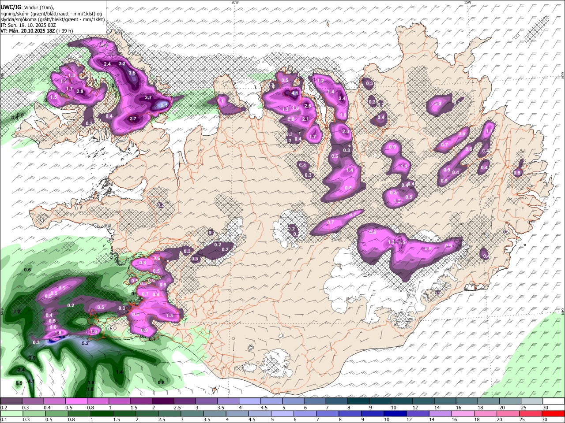Click the '20W' longitude label
The height and width of the screenshot is (423, 565).
tap(235, 2)
